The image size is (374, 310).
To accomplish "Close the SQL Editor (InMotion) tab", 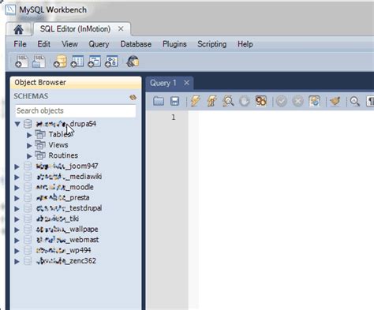I will point(121,28).
